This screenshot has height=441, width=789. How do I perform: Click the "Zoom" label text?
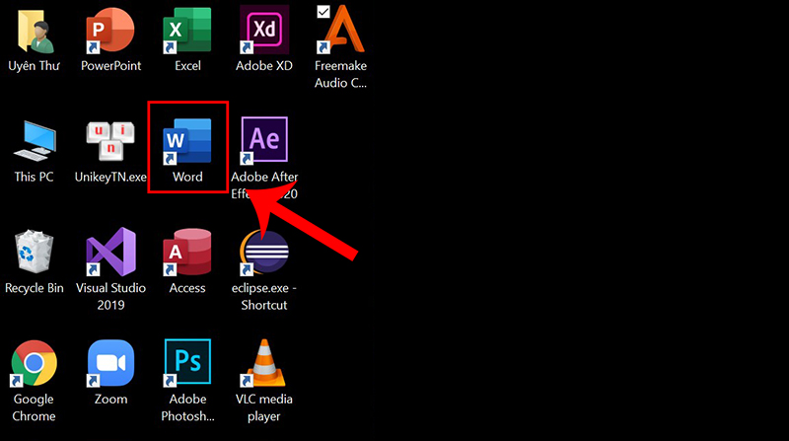(110, 400)
